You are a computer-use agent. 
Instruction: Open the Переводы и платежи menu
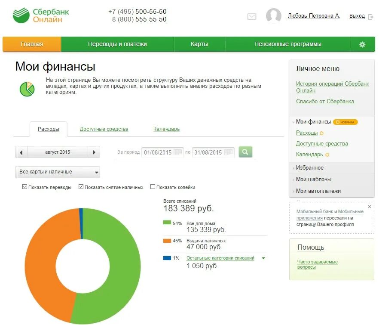click(x=117, y=44)
